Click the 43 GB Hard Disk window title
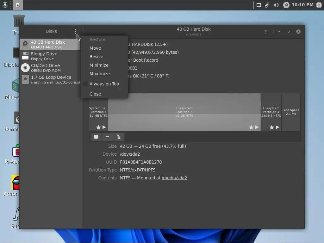 click(194, 29)
